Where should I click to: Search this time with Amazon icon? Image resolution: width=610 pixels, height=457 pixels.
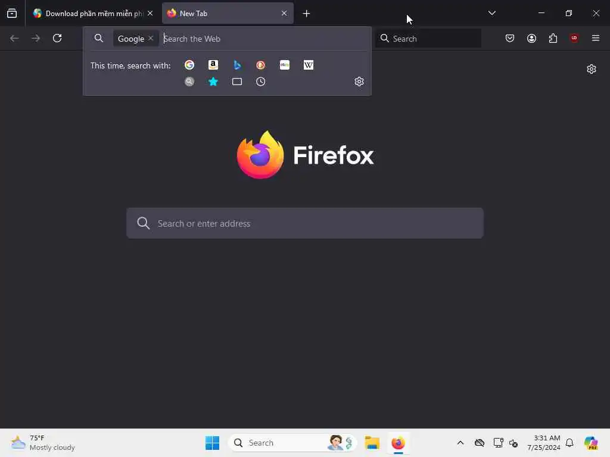(x=213, y=65)
